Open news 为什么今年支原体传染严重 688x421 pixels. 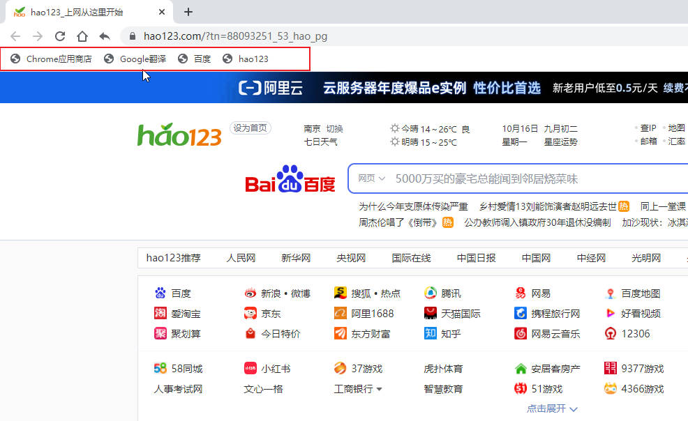(413, 206)
